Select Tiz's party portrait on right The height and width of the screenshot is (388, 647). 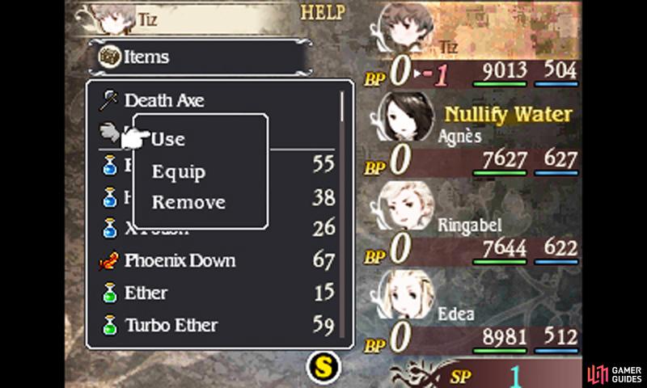(x=406, y=28)
